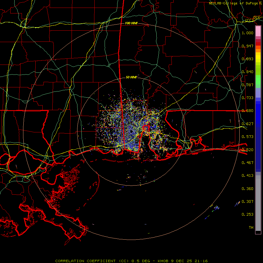Click the (CC) unit label above the legend
Viewport: 263px width, 263px height.
pos(250,20)
